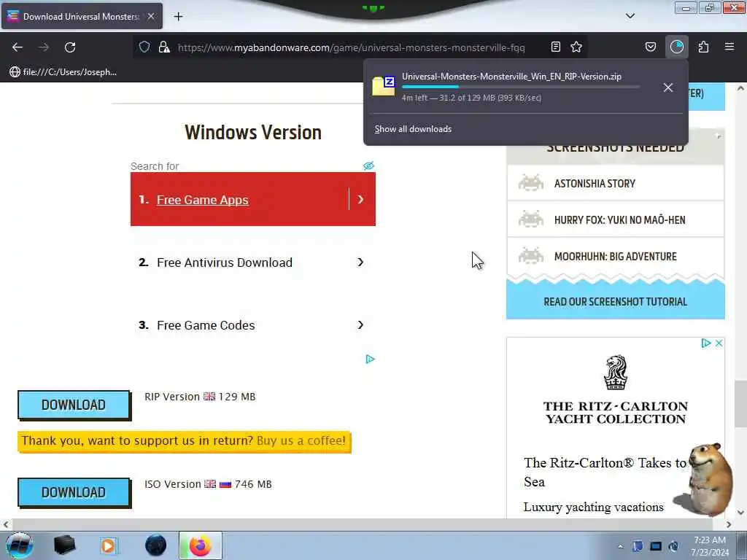Open Firefox application hamburger menu

(729, 47)
